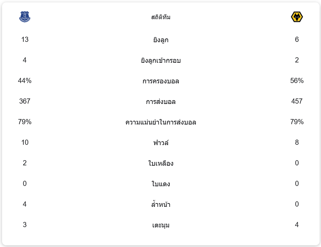Click Everton's 44% possession value
The height and width of the screenshot is (247, 321).
(x=25, y=81)
